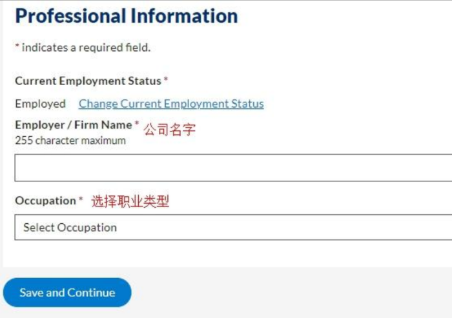The height and width of the screenshot is (318, 452).
Task: Click the 'indicates a required field' note
Action: click(x=86, y=48)
